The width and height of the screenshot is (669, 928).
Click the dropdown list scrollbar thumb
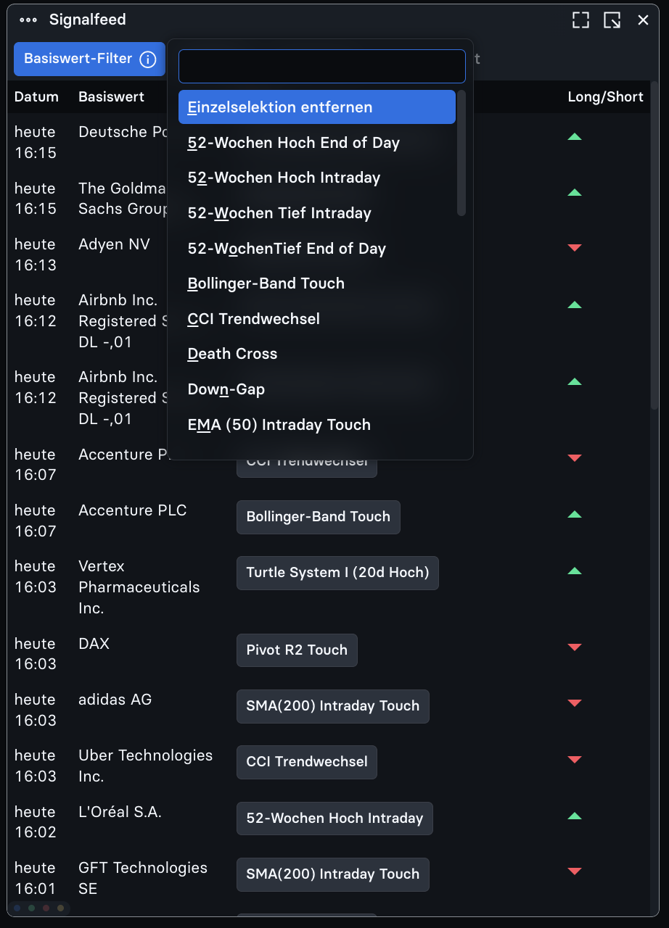pyautogui.click(x=461, y=153)
